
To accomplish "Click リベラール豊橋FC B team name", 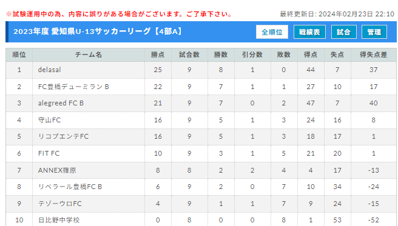I will tap(70, 187).
